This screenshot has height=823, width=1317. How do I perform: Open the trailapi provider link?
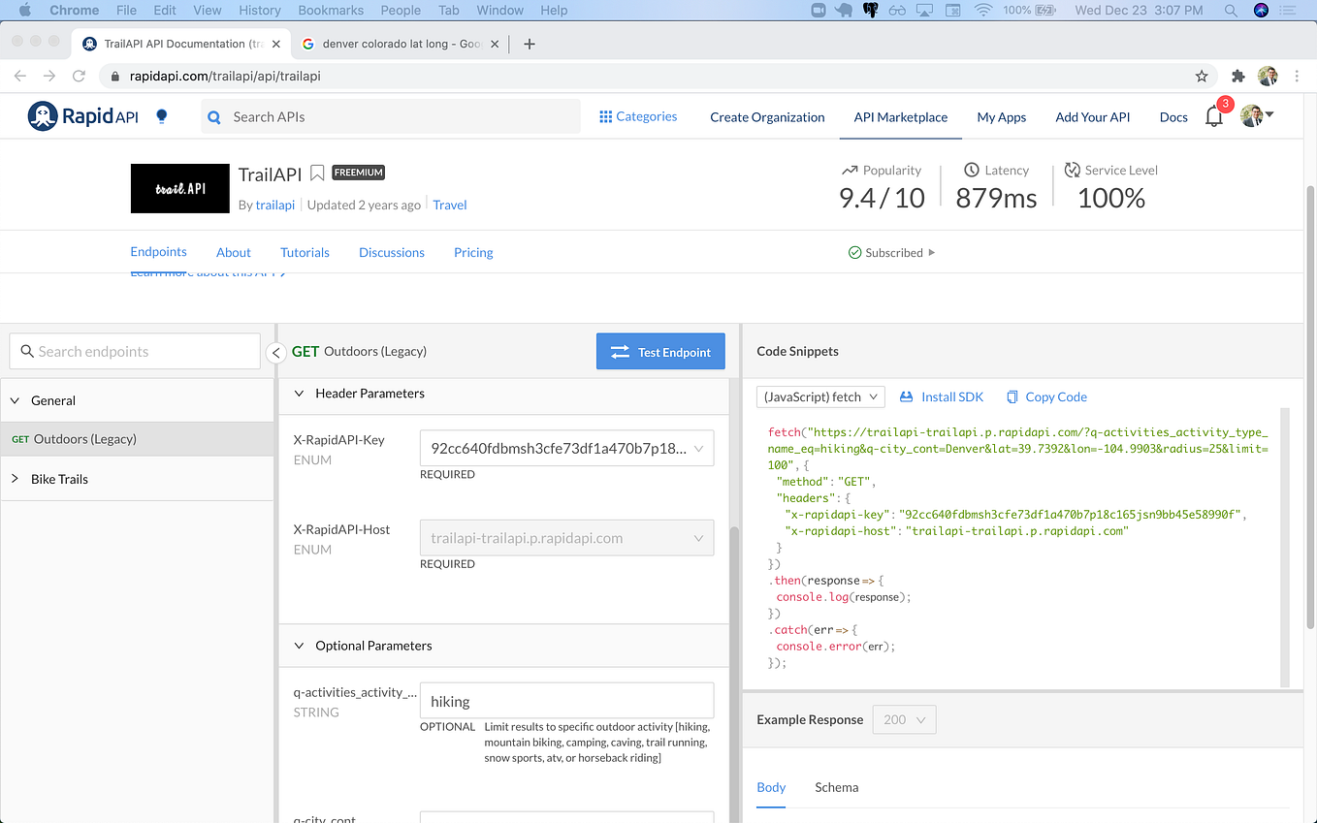[275, 205]
